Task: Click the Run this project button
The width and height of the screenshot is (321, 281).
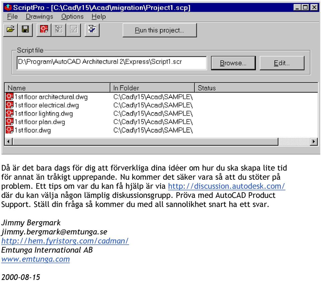Action: click(x=159, y=30)
